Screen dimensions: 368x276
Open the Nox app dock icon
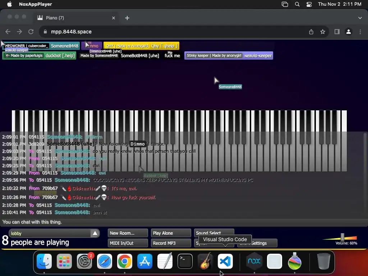[254, 261]
